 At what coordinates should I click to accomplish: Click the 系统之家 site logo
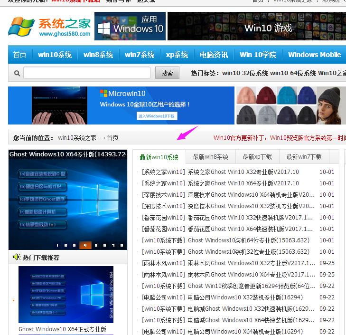(49, 27)
